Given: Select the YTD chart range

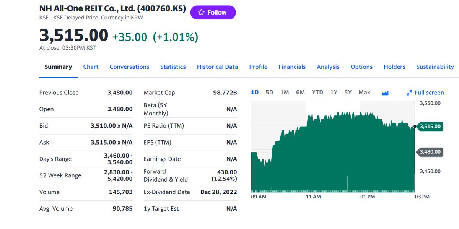Looking at the screenshot, I should [x=317, y=93].
